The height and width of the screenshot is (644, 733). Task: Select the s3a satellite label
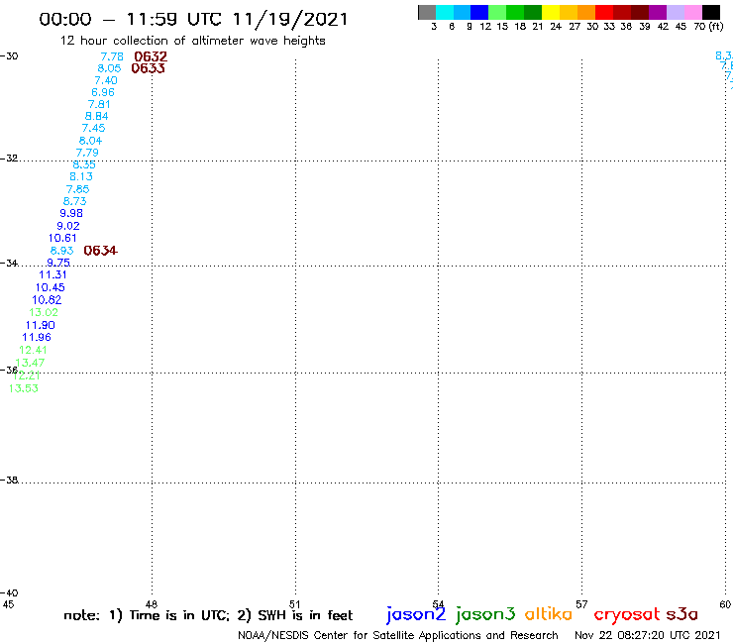tap(682, 614)
